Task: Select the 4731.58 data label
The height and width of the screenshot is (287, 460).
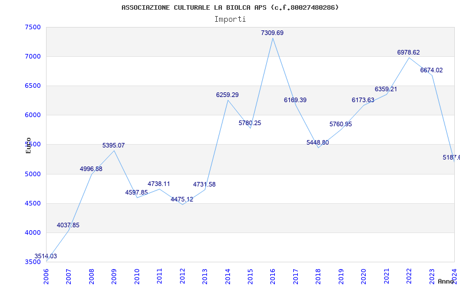Action: [x=204, y=184]
